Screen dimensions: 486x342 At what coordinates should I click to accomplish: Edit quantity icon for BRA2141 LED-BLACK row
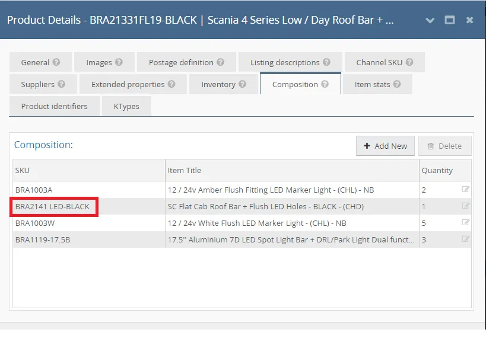(x=465, y=206)
